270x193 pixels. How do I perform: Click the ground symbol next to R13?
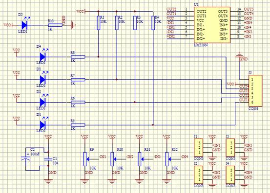73,25
